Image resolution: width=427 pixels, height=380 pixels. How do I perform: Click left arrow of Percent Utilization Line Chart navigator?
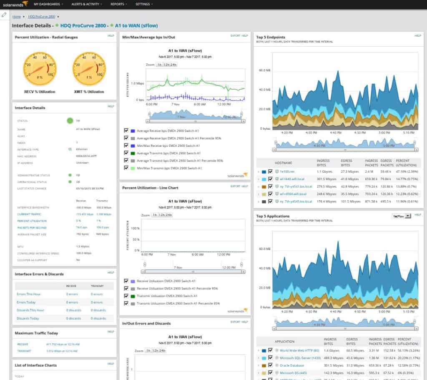pos(143,272)
